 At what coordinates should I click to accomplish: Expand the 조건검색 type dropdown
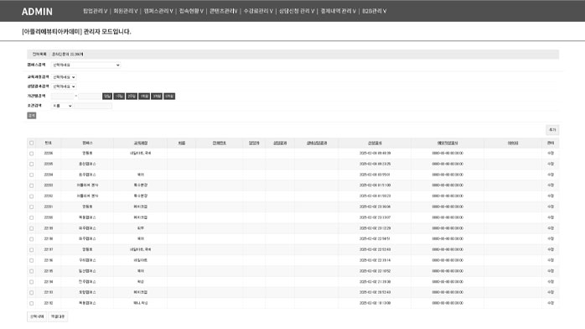(62, 106)
